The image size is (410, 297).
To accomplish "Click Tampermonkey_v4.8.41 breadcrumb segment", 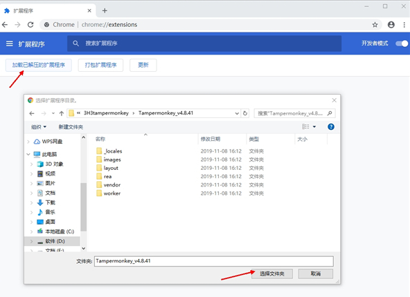I will 166,113.
